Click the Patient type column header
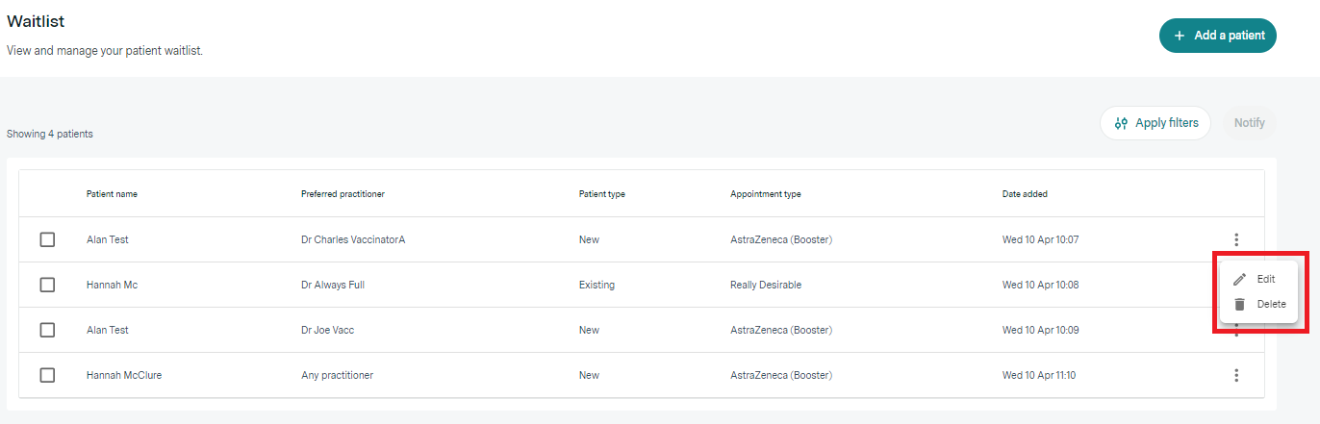Image resolution: width=1320 pixels, height=424 pixels. pos(601,194)
